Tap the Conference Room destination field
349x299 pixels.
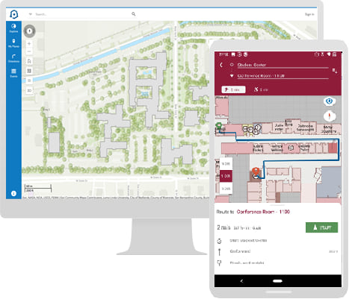(x=282, y=76)
